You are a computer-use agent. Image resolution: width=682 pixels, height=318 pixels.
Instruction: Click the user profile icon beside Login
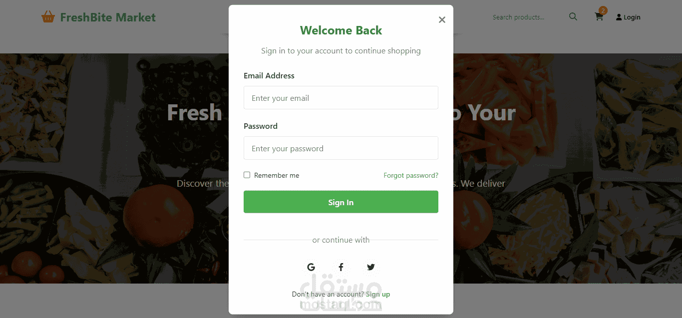tap(619, 17)
